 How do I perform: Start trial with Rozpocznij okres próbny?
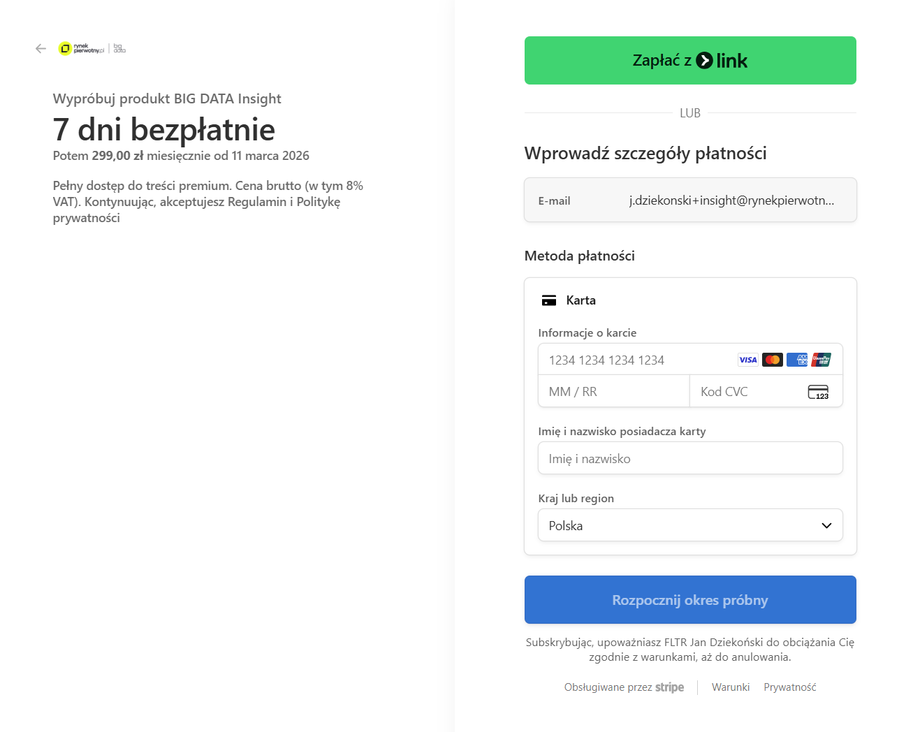[x=690, y=600]
